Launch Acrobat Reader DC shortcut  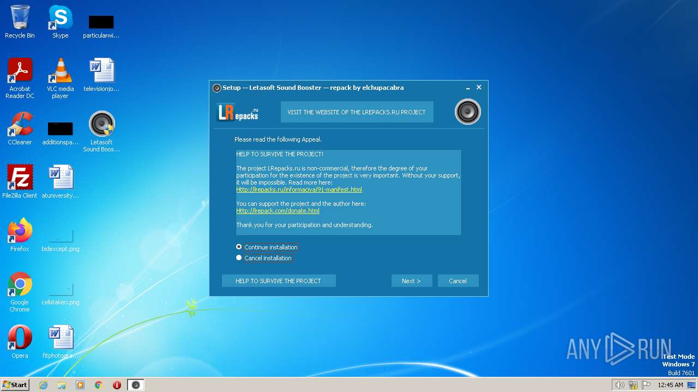pos(20,78)
